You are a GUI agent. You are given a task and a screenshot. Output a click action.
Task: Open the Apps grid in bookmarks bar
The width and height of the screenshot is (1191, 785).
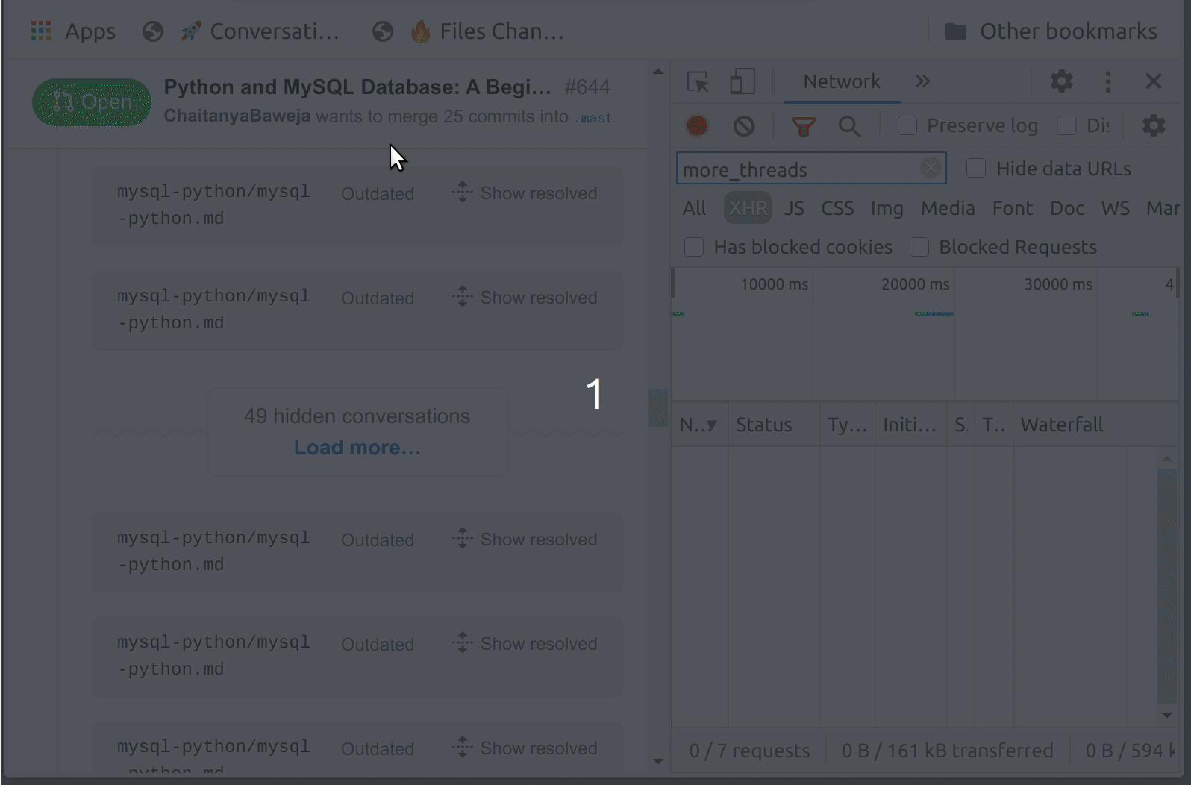(72, 31)
